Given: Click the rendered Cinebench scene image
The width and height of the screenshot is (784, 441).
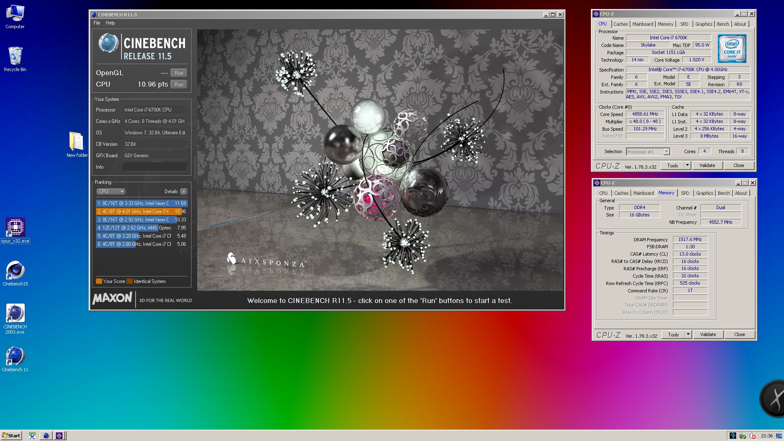Looking at the screenshot, I should click(380, 160).
